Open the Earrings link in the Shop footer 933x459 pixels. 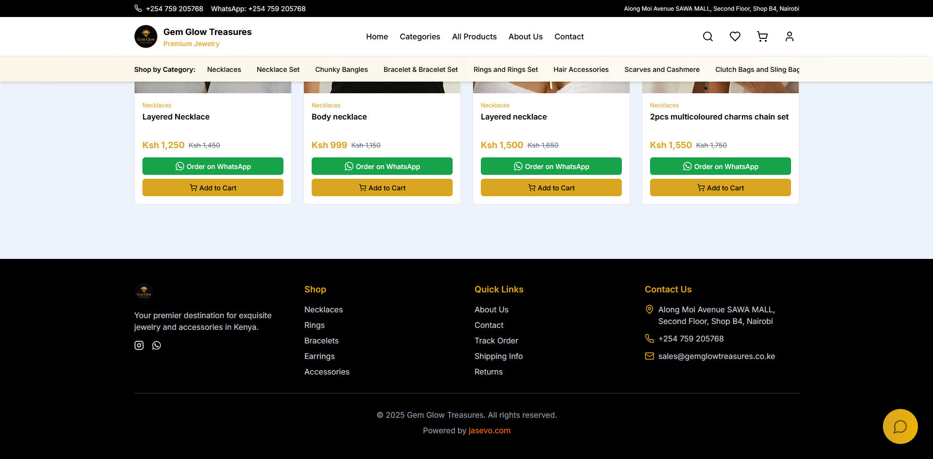pyautogui.click(x=319, y=356)
